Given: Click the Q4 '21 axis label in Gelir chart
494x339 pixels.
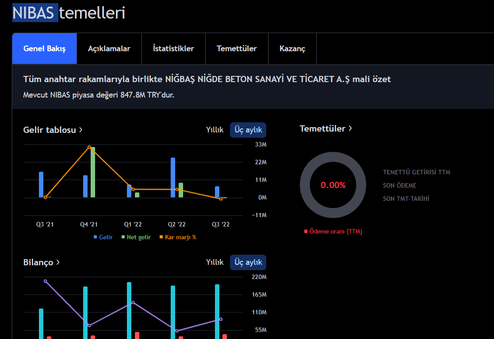Looking at the screenshot, I should click(x=89, y=225).
